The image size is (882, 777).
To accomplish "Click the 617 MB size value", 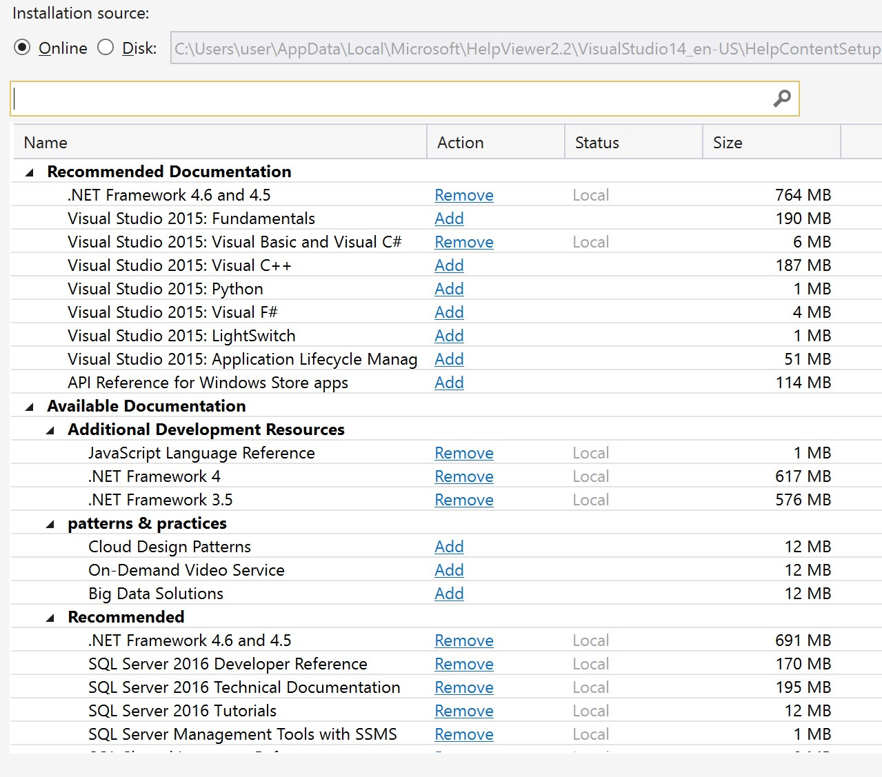I will click(803, 476).
